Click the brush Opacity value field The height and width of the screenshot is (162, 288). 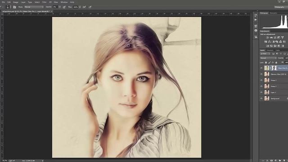(55, 7)
